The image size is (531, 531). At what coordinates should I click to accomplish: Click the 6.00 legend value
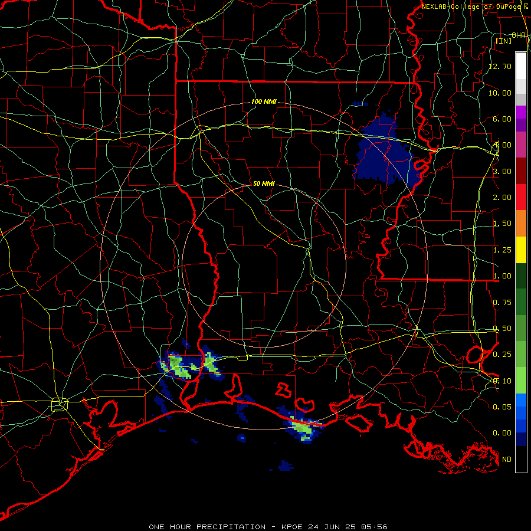tap(502, 119)
